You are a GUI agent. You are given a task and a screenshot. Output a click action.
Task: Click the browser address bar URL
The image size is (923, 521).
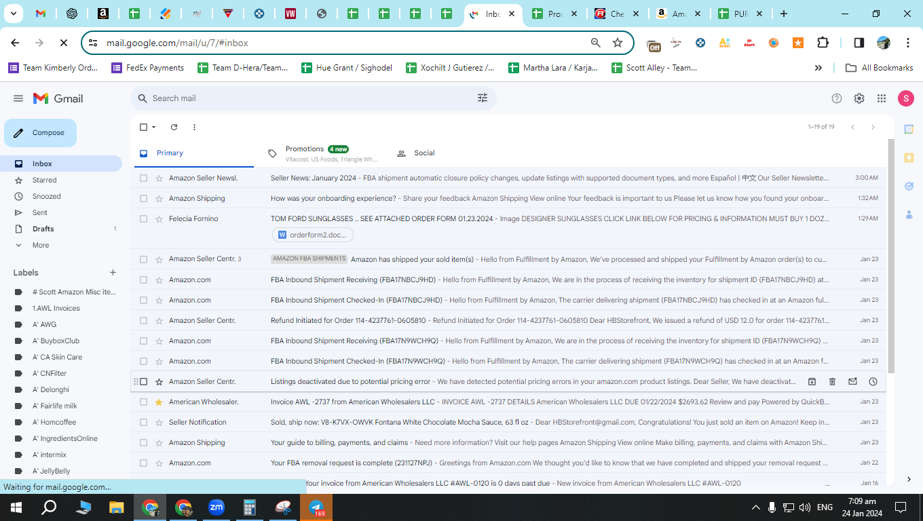(177, 43)
